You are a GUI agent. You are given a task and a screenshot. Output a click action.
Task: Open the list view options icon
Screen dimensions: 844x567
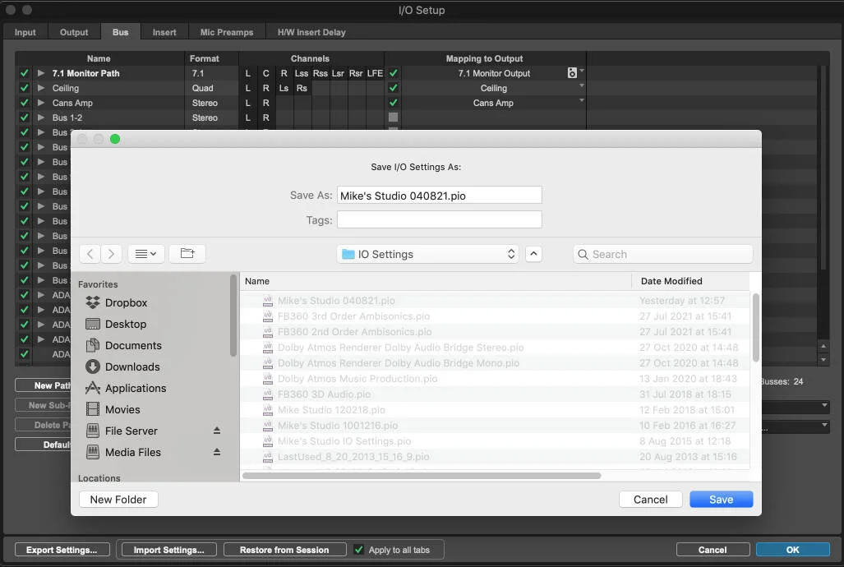click(x=145, y=254)
